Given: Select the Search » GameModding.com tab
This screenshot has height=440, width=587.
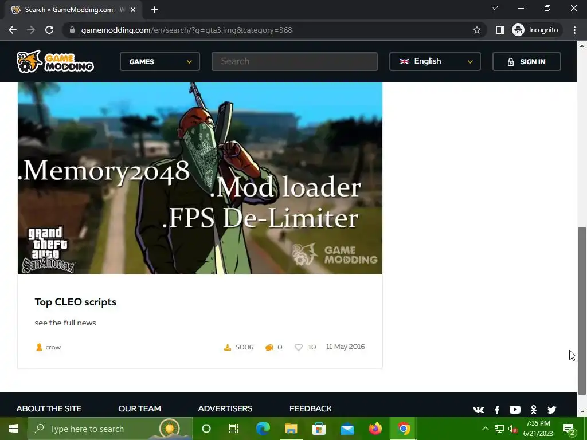Looking at the screenshot, I should pyautogui.click(x=73, y=10).
